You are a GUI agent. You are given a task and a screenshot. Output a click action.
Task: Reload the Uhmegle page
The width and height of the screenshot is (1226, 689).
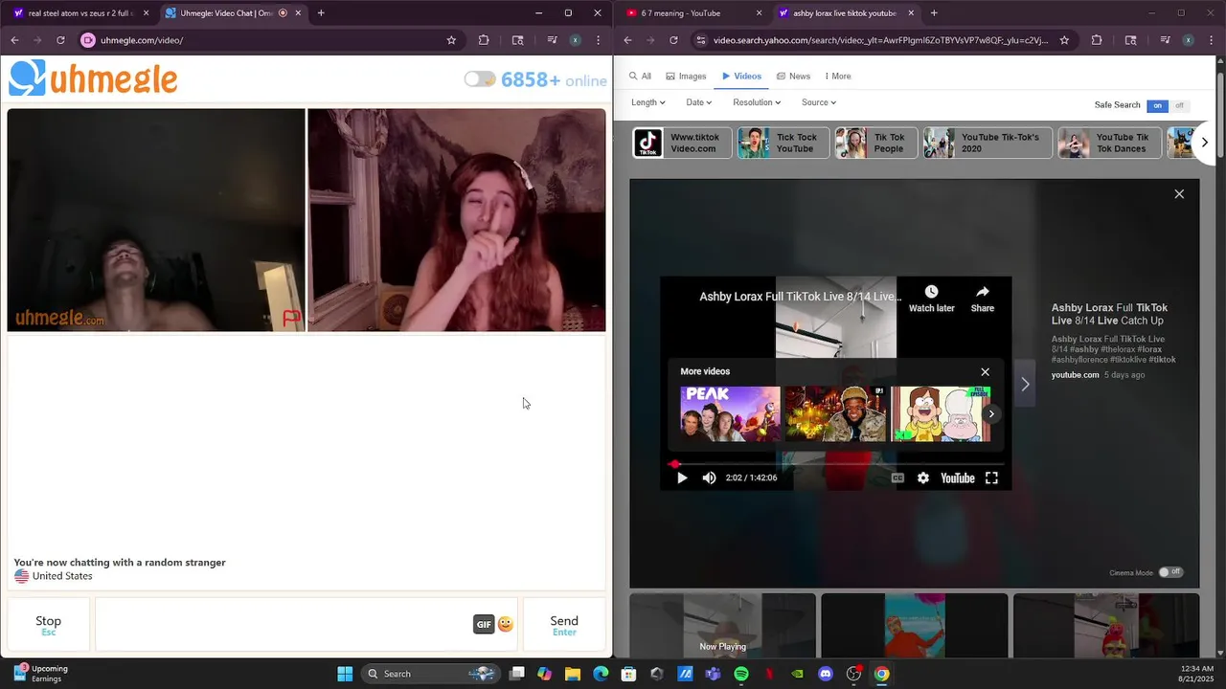(60, 40)
